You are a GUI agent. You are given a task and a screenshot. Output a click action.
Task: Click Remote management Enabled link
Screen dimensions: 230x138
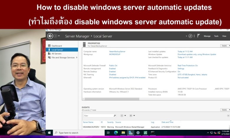[112, 69]
